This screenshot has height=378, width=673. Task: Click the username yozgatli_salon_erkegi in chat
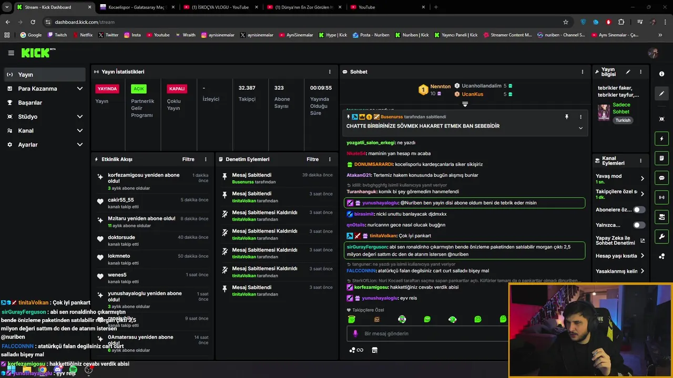(x=371, y=143)
